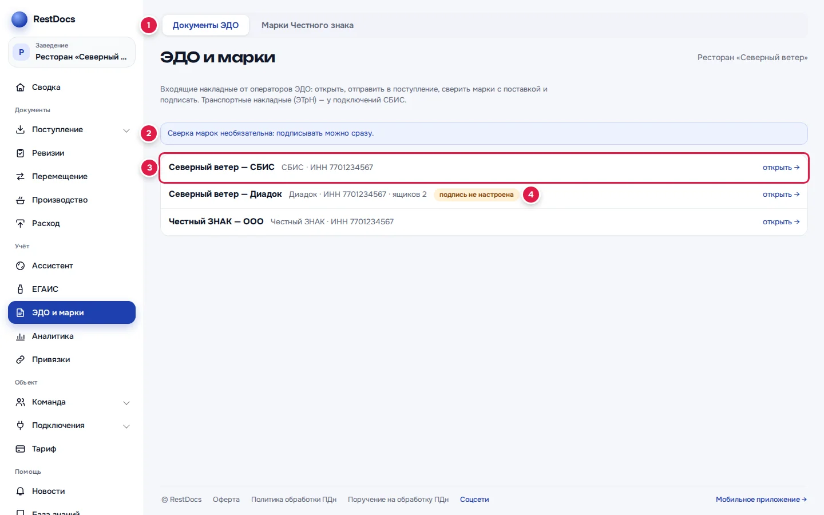
Task: Select the row name Северный ветер — Диадок
Action: tap(225, 195)
